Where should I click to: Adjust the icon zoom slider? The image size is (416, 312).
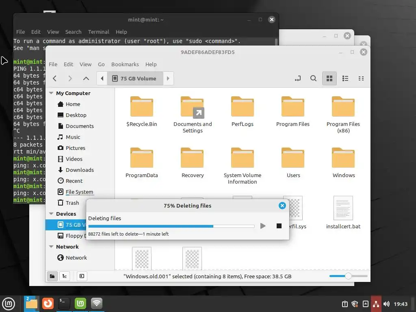(348, 276)
